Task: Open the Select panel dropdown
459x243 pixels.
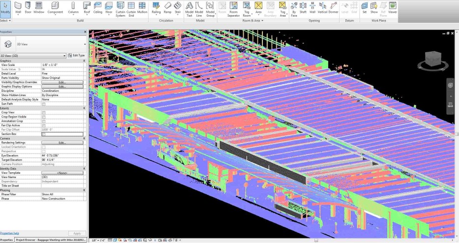Action: click(5, 21)
